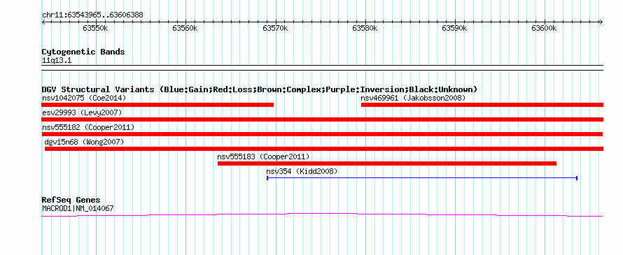Click the 63580k ruler tick label
623x255 pixels.
(365, 29)
